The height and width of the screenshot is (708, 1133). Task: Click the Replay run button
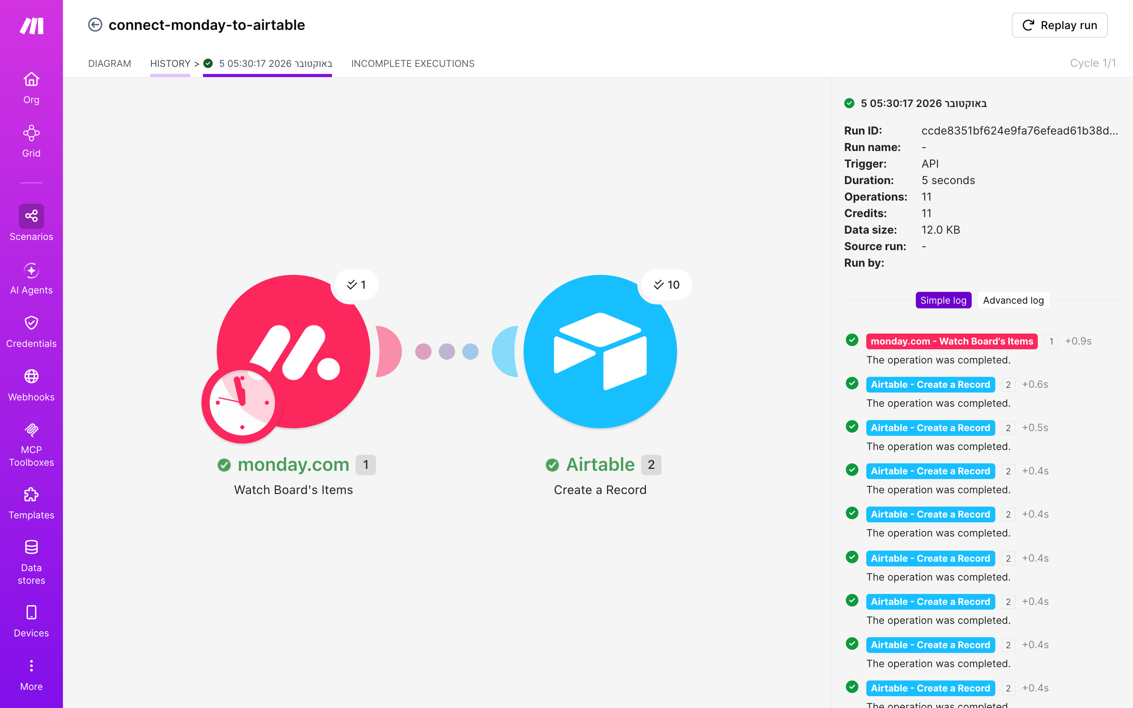pos(1059,25)
